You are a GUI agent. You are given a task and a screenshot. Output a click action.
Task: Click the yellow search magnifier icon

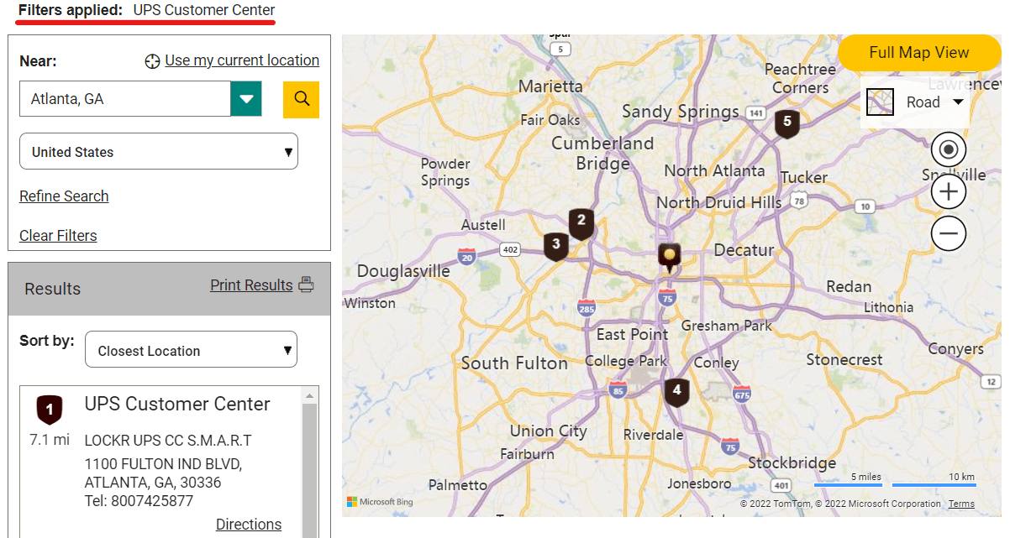pos(301,98)
